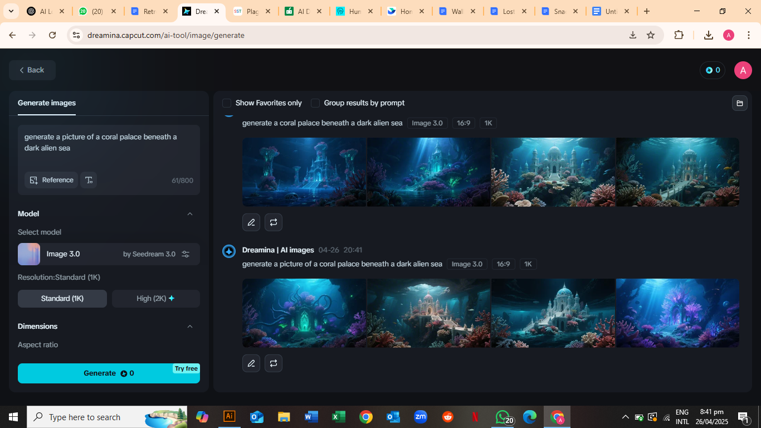761x428 pixels.
Task: Add a Reference image
Action: point(51,180)
